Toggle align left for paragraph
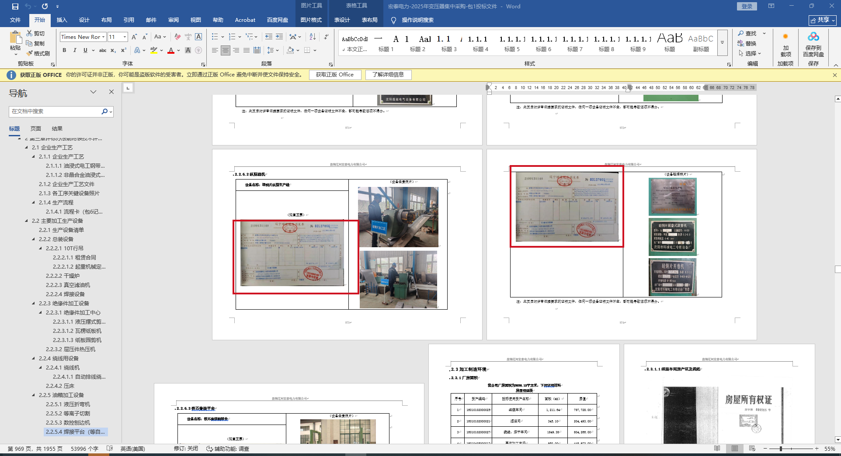841x456 pixels. 215,50
